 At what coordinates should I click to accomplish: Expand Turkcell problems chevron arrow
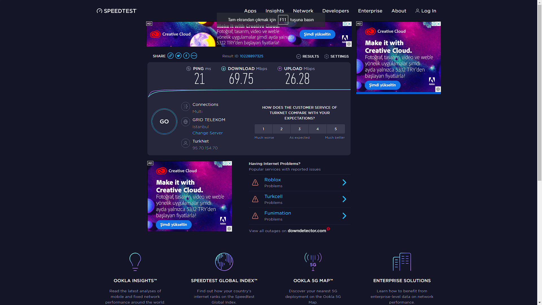click(344, 199)
